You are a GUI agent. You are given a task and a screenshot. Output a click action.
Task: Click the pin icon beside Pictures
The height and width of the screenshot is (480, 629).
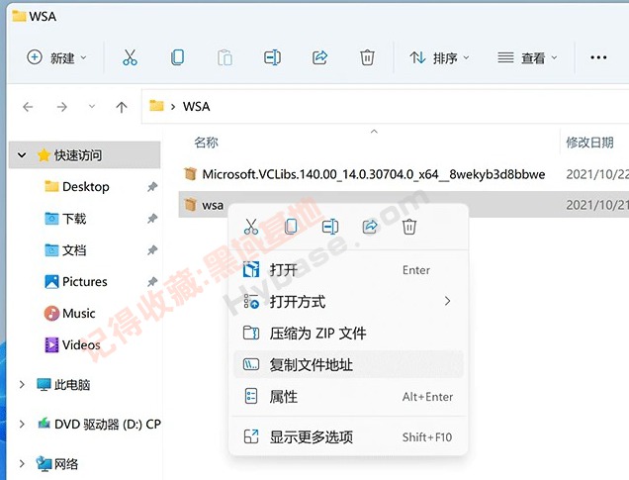pos(152,282)
